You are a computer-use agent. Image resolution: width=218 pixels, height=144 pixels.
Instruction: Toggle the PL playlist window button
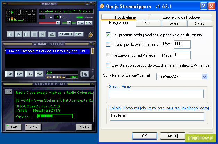[x=89, y=23]
